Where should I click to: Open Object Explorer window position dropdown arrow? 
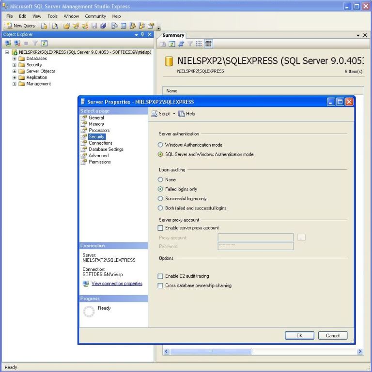pos(137,35)
